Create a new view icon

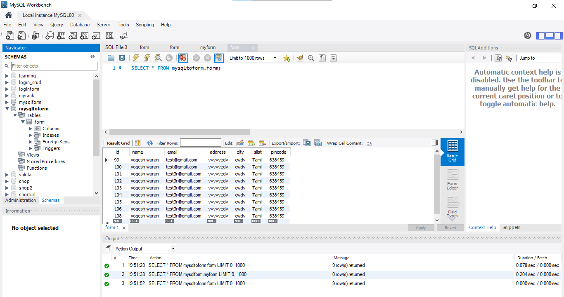click(73, 36)
